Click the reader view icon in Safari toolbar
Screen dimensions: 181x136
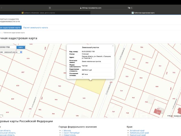[50, 8]
